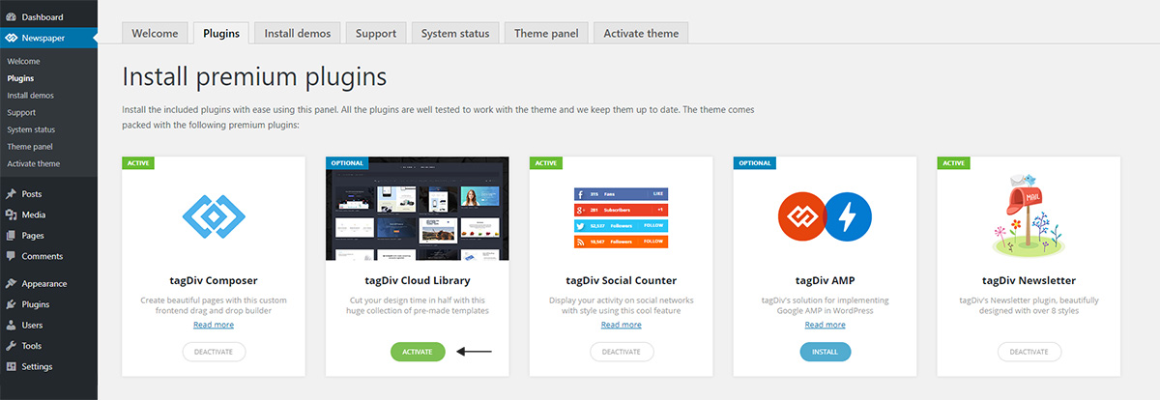Open Read more link under tagDiv Composer

pyautogui.click(x=214, y=325)
